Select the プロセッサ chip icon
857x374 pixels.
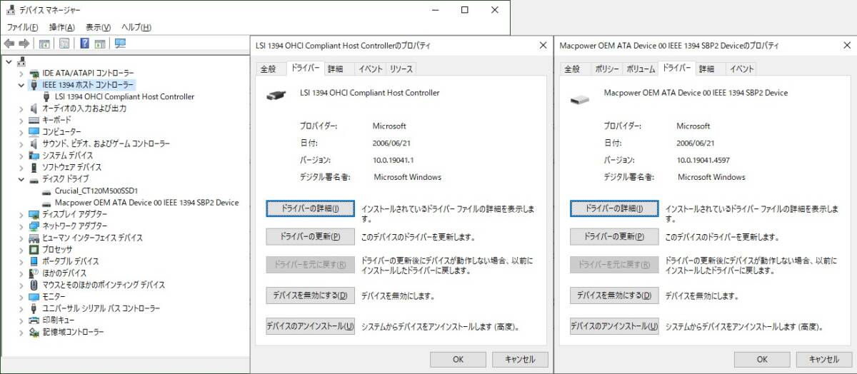[34, 249]
